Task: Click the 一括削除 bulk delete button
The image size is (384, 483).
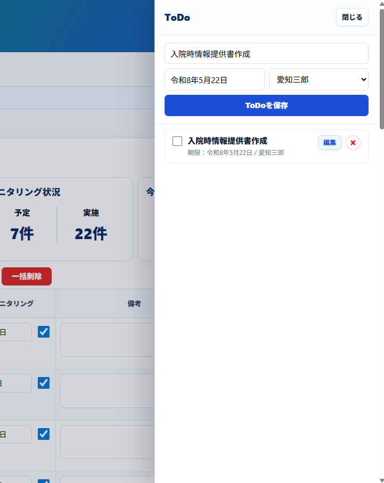Action: [x=27, y=276]
